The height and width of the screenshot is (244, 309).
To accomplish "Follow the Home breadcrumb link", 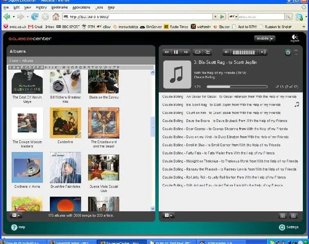I will 14,61.
